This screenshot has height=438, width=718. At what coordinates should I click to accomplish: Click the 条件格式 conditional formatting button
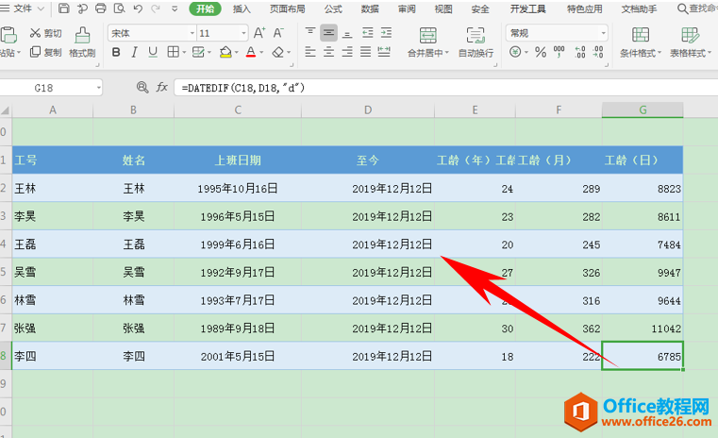[640, 42]
